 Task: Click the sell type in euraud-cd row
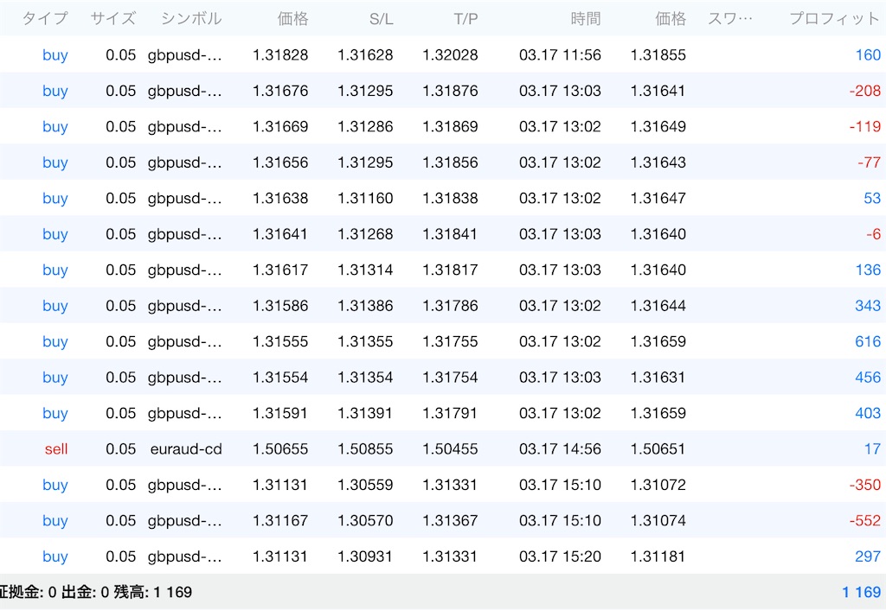[x=56, y=449]
